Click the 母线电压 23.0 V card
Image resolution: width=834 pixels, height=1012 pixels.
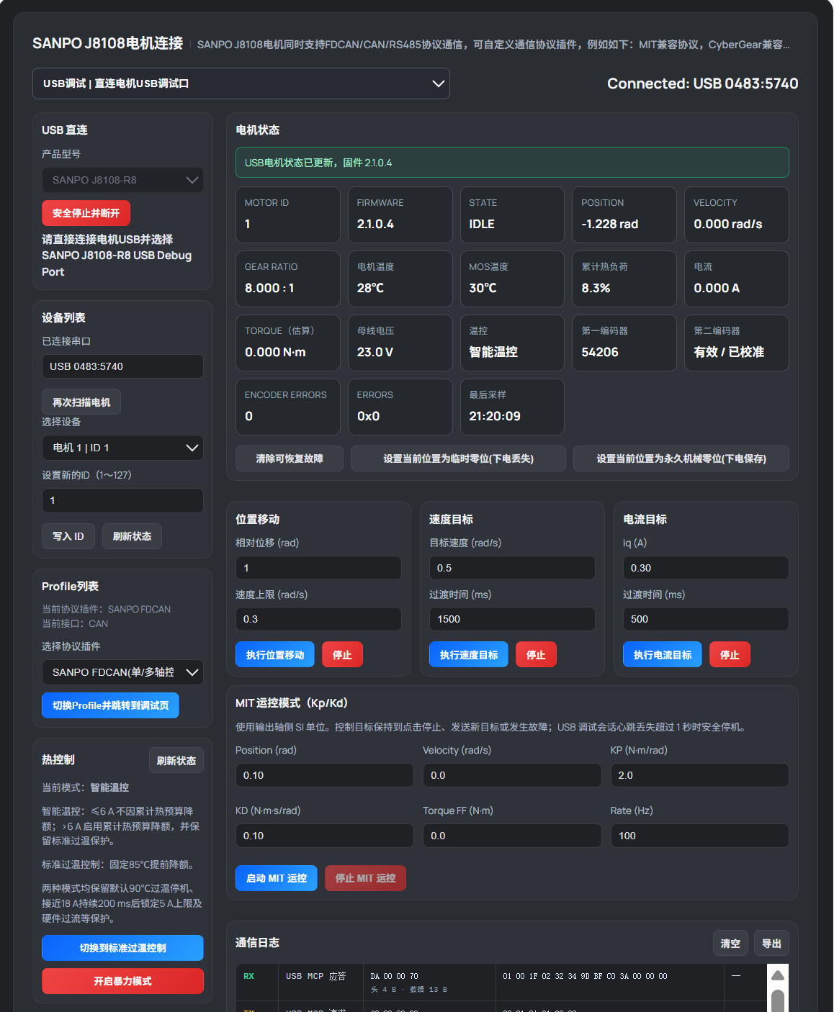tap(400, 343)
